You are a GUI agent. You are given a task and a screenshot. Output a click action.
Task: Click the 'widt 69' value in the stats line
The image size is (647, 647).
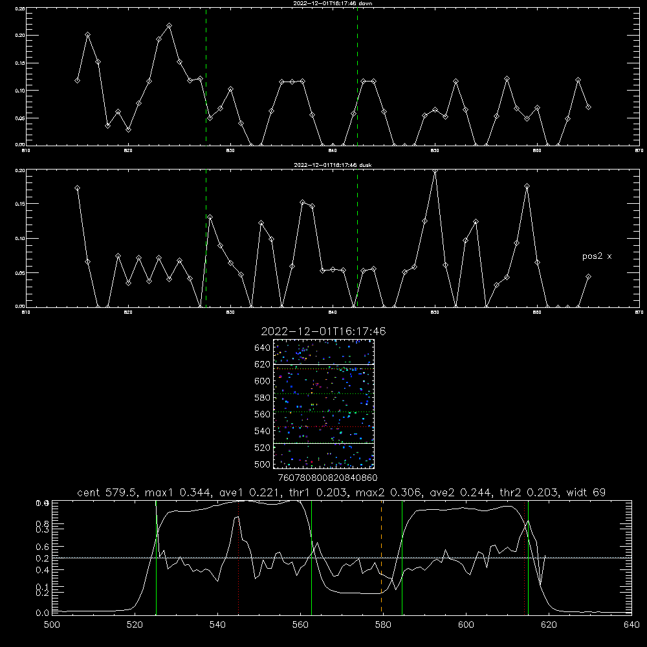click(x=586, y=492)
